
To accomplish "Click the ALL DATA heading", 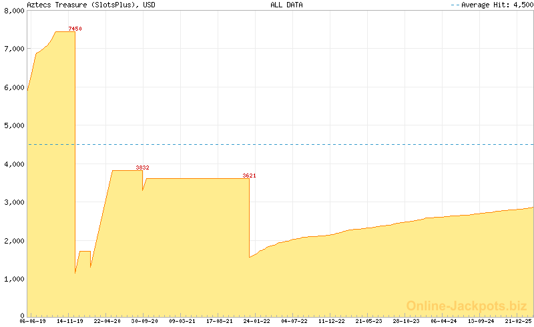I will coord(286,5).
